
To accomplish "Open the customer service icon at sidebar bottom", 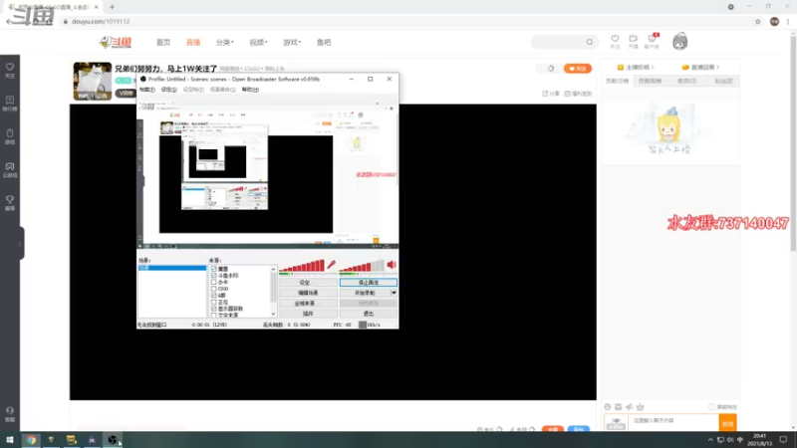I will click(x=10, y=410).
